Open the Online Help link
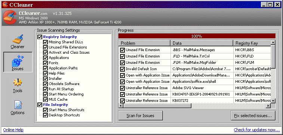The height and width of the screenshot is (135, 283). 13,130
